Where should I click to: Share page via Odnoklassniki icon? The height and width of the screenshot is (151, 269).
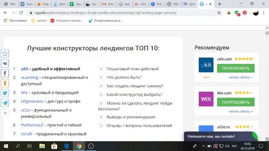pyautogui.click(x=5, y=83)
